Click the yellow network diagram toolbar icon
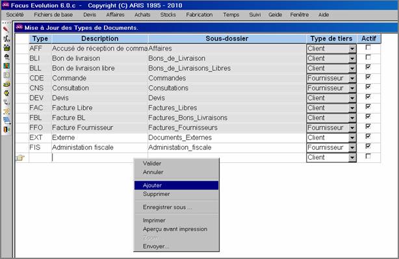 point(6,112)
